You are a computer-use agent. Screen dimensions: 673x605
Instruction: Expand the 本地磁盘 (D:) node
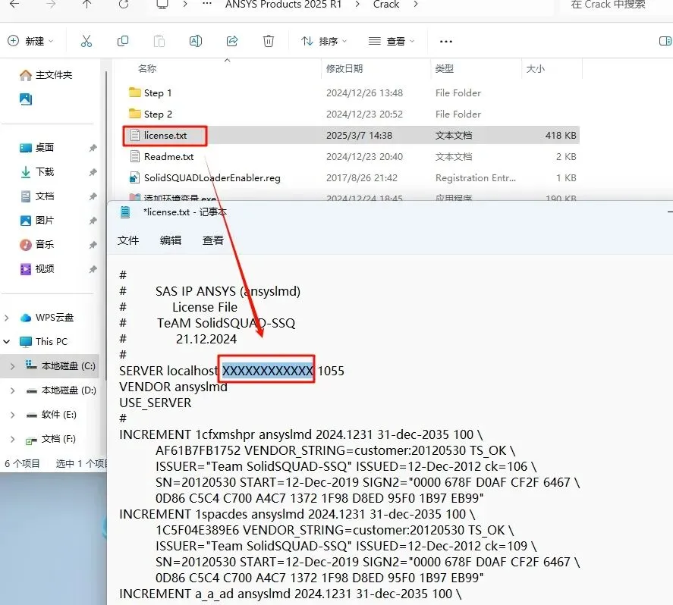pos(12,390)
